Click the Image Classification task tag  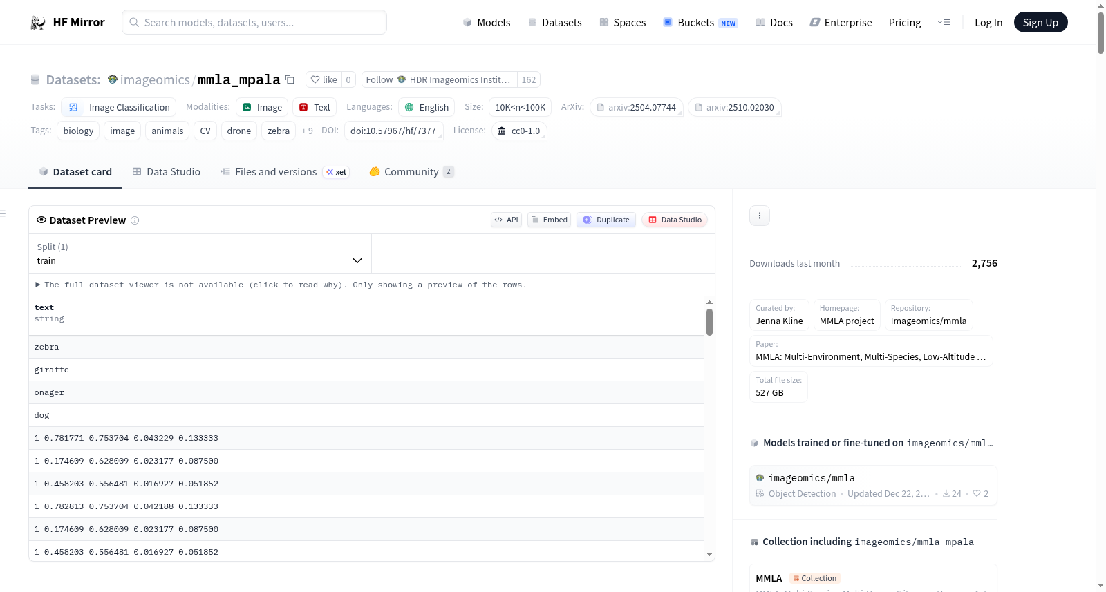point(119,107)
